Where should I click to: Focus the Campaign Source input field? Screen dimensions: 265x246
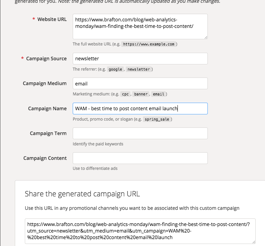coord(140,59)
